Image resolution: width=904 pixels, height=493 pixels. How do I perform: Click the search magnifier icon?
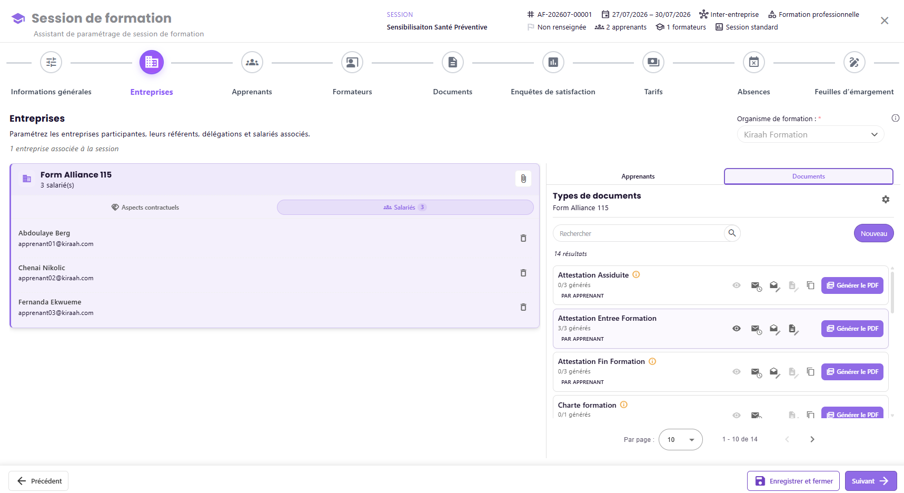[x=732, y=233]
